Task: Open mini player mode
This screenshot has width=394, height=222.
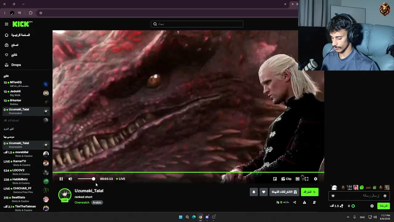Action: pos(275,179)
